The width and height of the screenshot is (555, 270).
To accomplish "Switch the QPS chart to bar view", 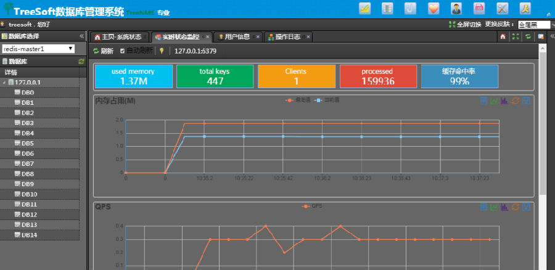I will click(x=504, y=207).
